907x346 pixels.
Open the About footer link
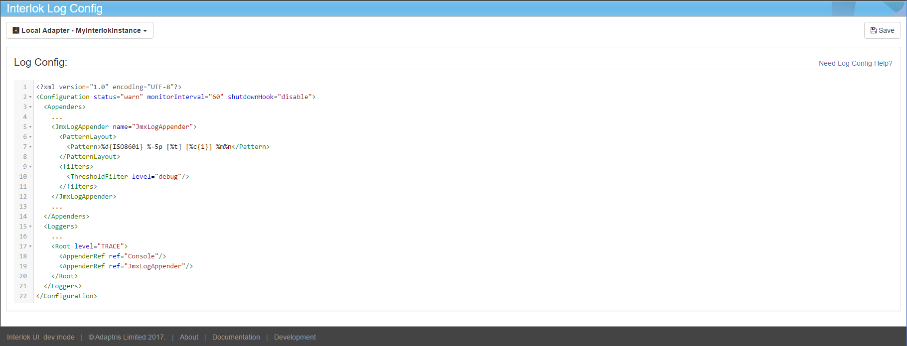point(189,337)
